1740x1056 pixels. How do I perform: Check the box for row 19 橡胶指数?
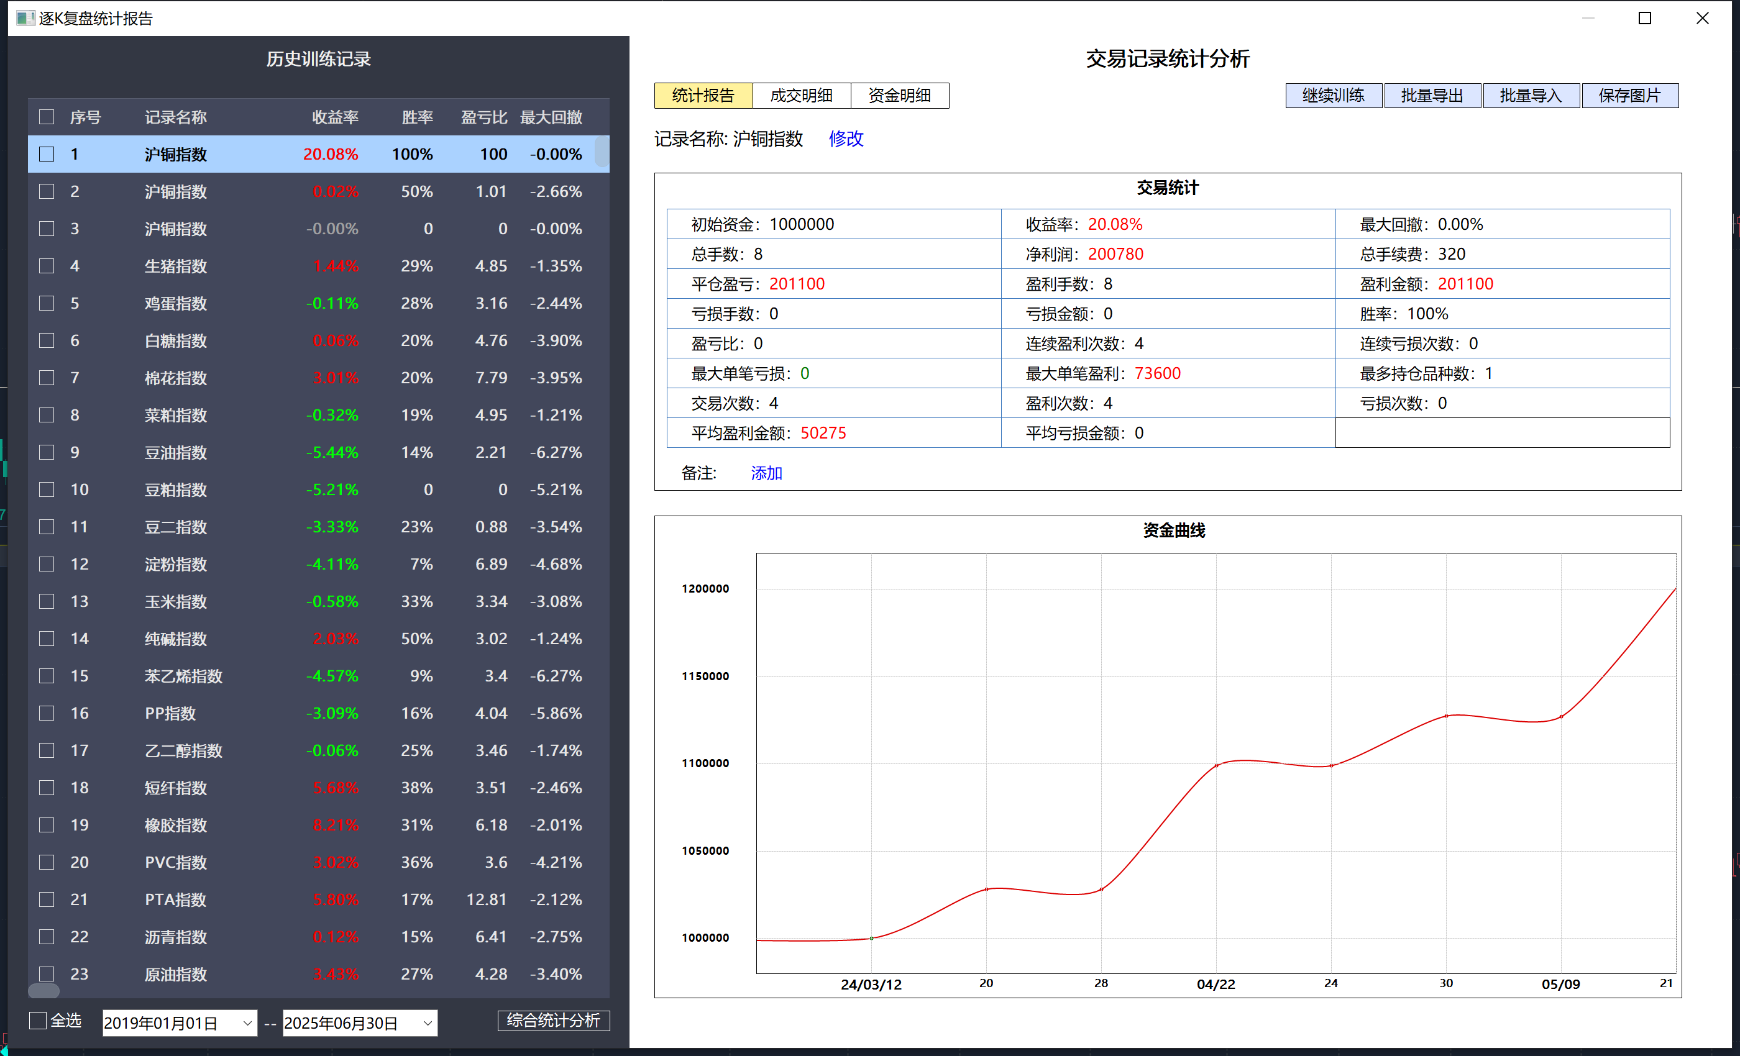pyautogui.click(x=47, y=825)
